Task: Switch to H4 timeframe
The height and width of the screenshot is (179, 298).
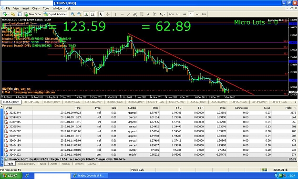Action: 184,14
